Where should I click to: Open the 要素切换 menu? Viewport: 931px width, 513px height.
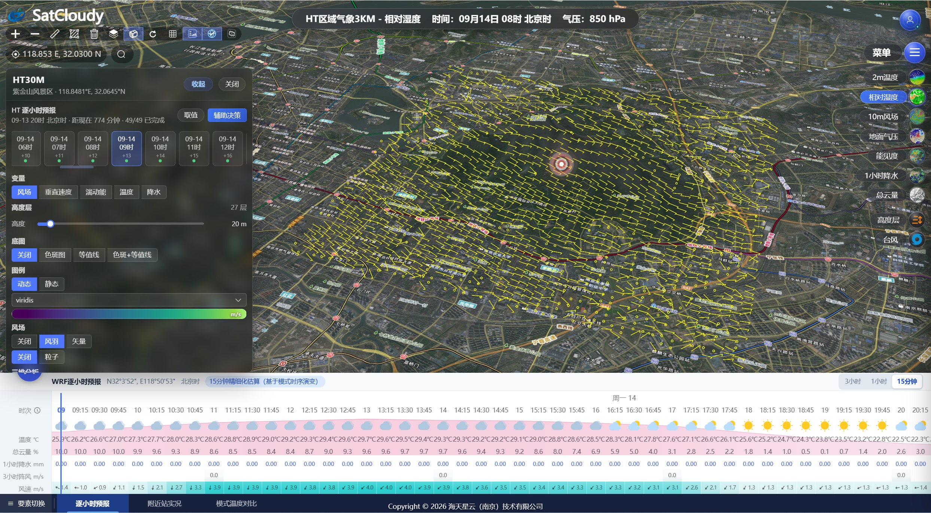point(27,504)
